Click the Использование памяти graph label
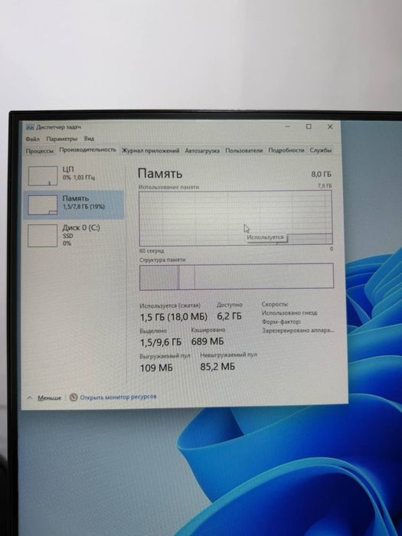 click(169, 188)
